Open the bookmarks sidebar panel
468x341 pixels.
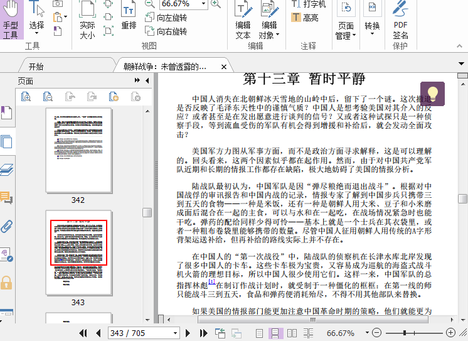point(6,113)
